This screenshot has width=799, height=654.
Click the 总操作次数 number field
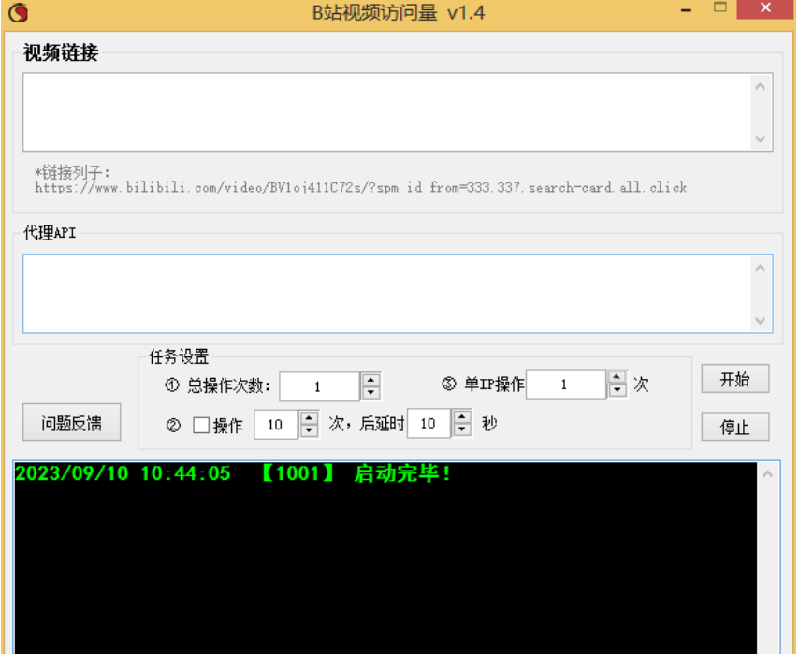(319, 386)
